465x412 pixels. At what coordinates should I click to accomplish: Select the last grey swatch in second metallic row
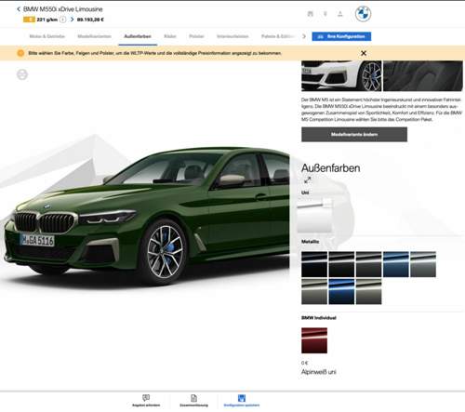(368, 291)
